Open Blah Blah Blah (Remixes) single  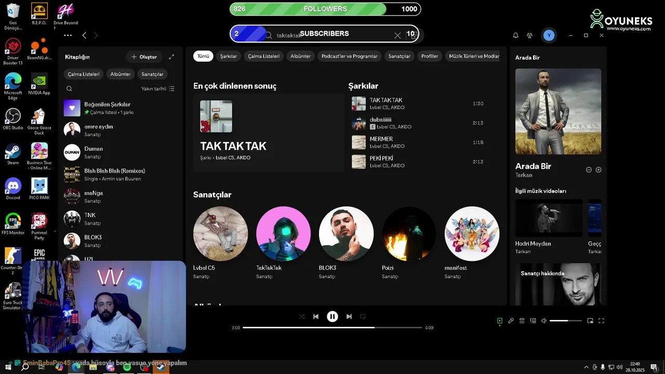click(x=121, y=175)
